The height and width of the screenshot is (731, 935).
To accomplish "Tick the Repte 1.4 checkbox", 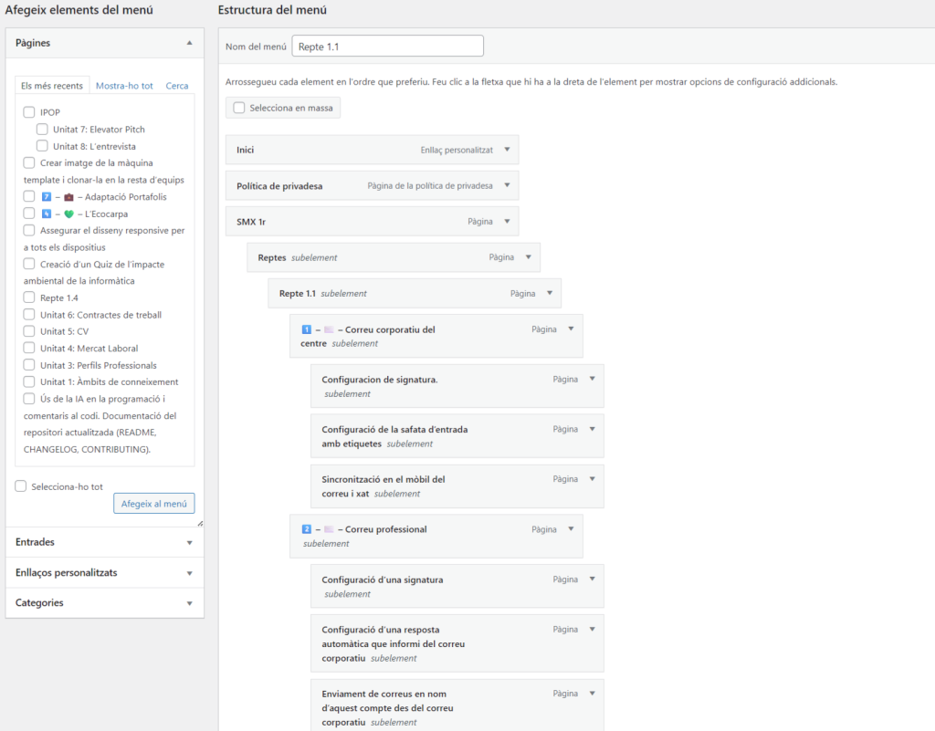I will coord(30,298).
